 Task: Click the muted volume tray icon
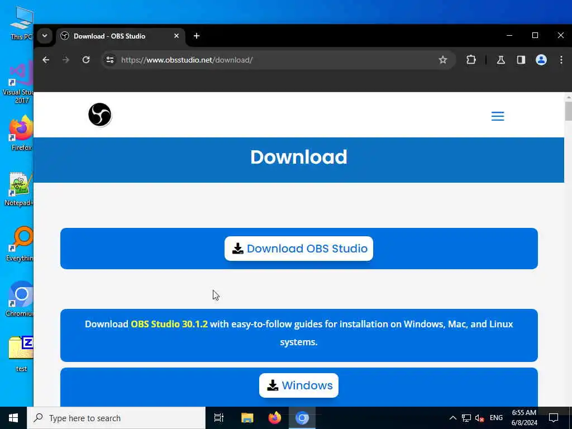click(x=480, y=418)
